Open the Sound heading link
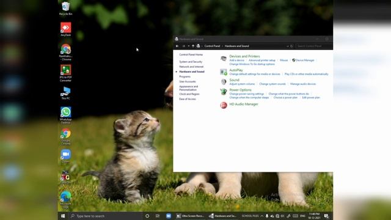Image resolution: width=391 pixels, height=220 pixels. (x=234, y=80)
